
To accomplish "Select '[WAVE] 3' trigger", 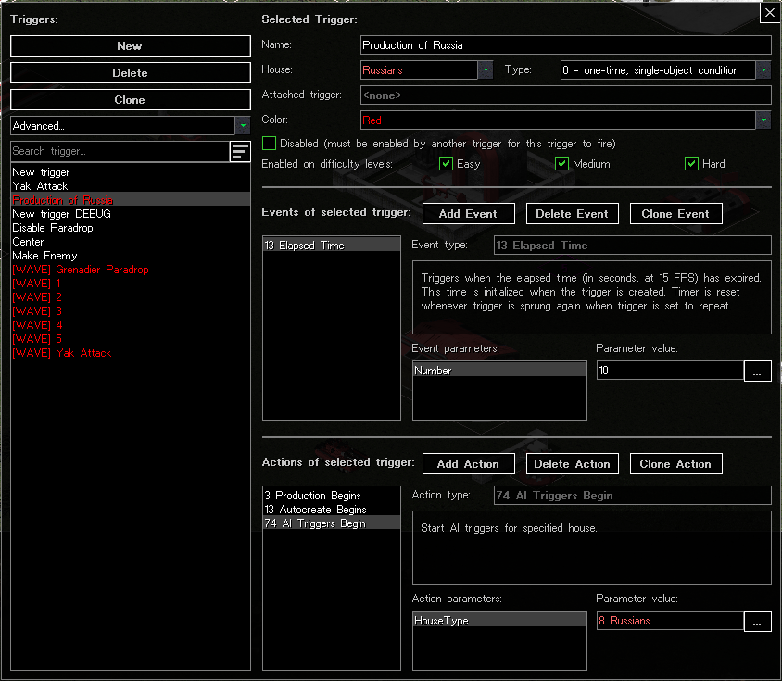I will [130, 311].
